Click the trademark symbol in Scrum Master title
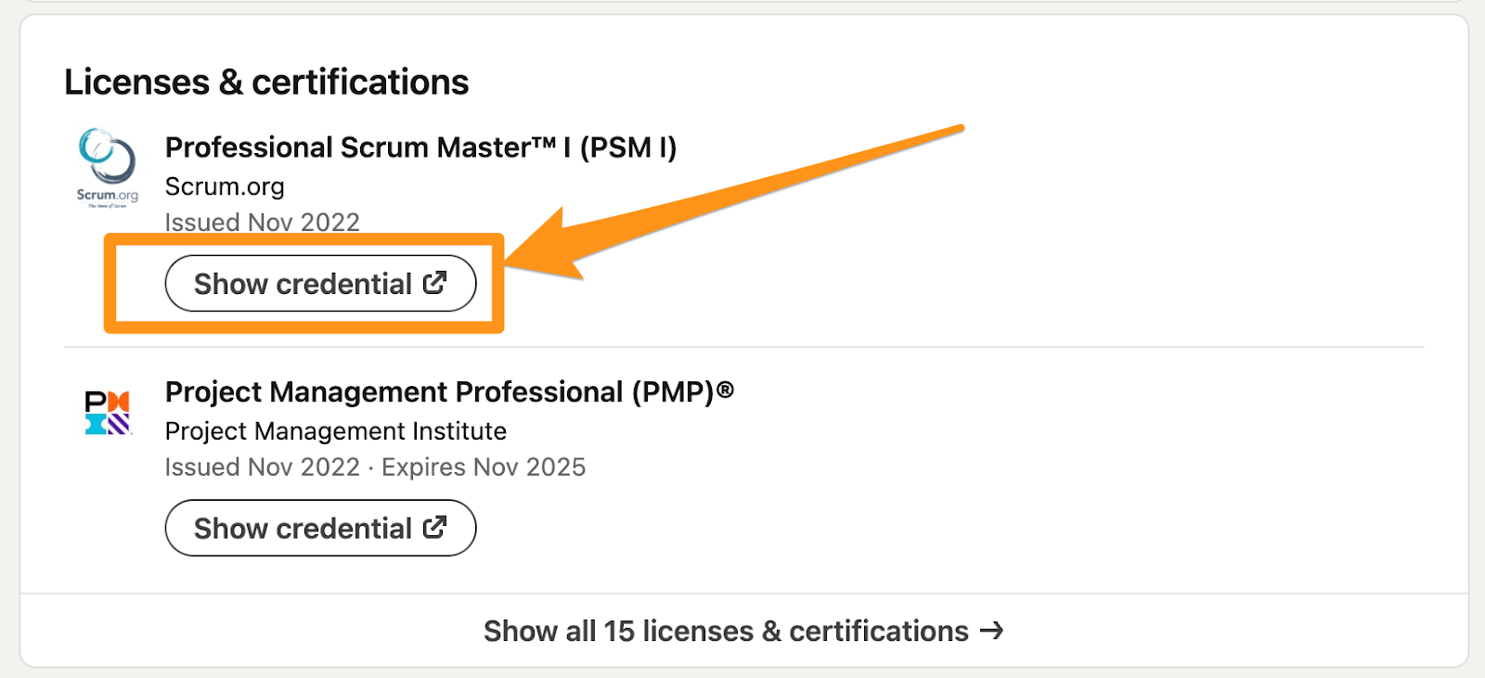Image resolution: width=1485 pixels, height=678 pixels. pos(544,143)
